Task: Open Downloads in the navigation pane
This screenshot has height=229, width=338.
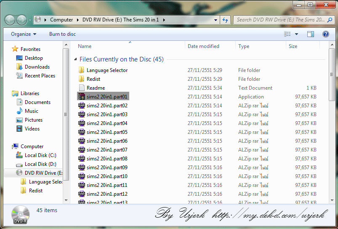Action: click(x=33, y=67)
